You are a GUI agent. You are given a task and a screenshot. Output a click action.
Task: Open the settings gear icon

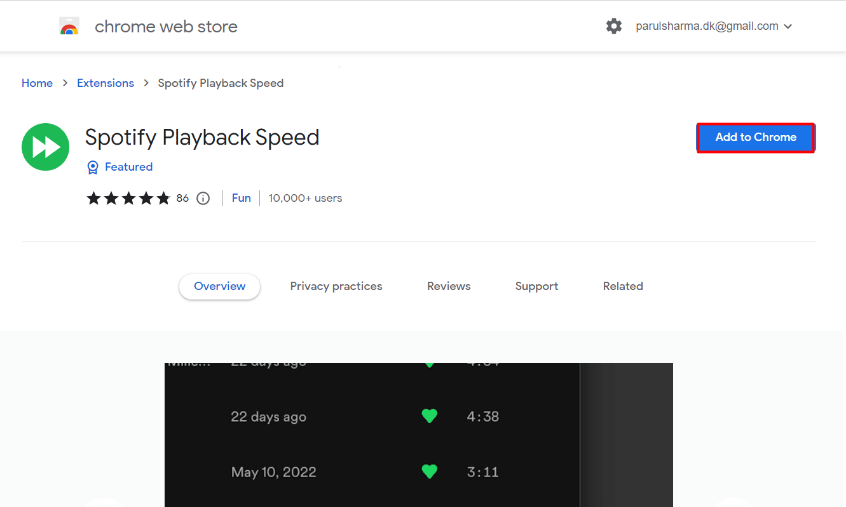click(614, 26)
